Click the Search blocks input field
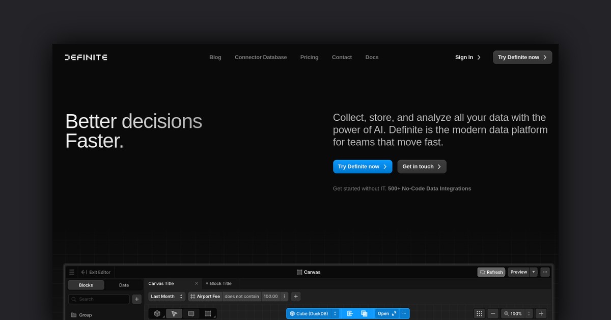Image resolution: width=611 pixels, height=320 pixels. click(x=99, y=299)
